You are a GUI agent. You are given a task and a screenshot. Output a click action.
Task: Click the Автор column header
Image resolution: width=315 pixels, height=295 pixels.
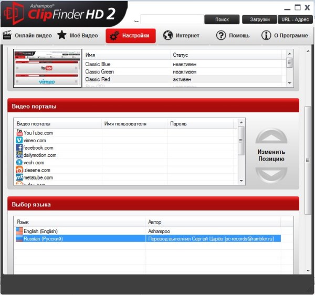[x=213, y=222]
